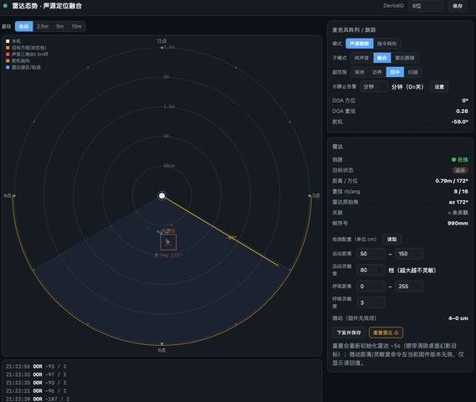Screen dimensions: 476x402
Task: Switch range to 2.5m
Action: 43,27
